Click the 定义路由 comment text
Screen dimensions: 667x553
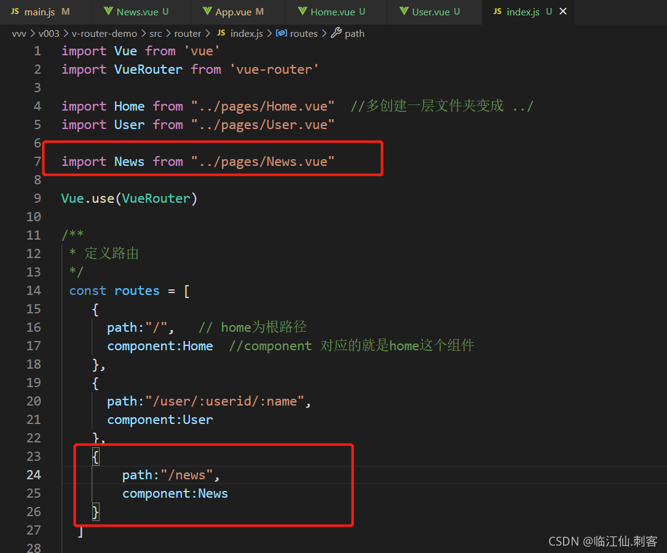[111, 254]
